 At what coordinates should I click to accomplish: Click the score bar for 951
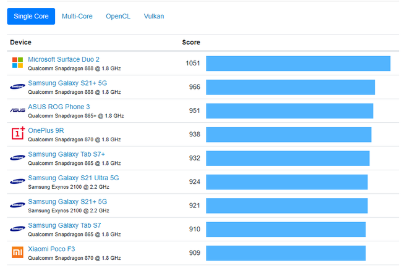click(x=289, y=111)
